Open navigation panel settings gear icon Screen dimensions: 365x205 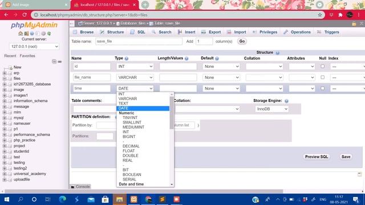coord(43,34)
